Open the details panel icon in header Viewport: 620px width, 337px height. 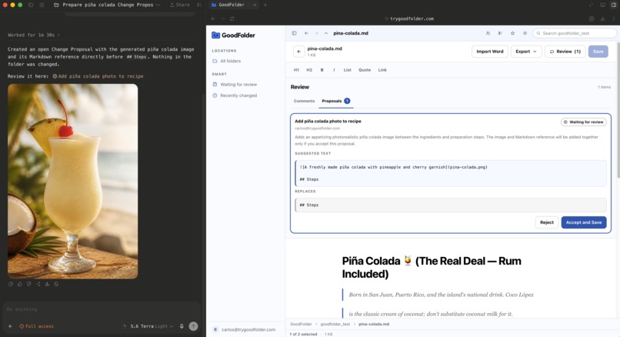coord(500,33)
